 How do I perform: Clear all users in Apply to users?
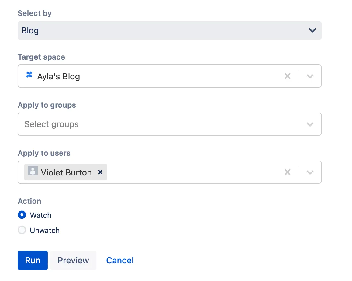tap(287, 172)
